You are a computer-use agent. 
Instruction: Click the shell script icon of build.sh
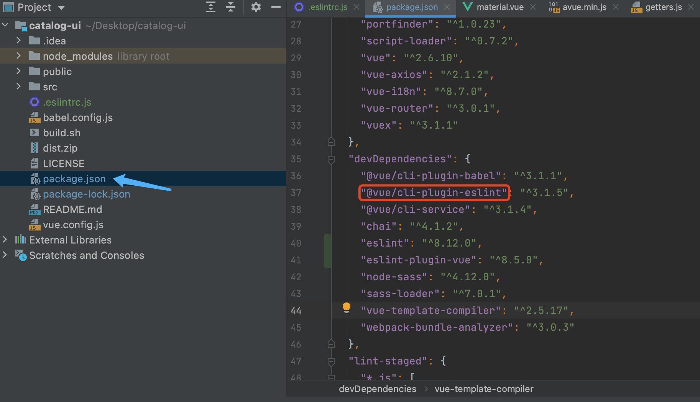(x=35, y=132)
